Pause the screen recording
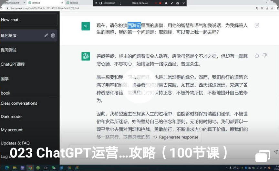279x171 pixels. (x=155, y=3)
